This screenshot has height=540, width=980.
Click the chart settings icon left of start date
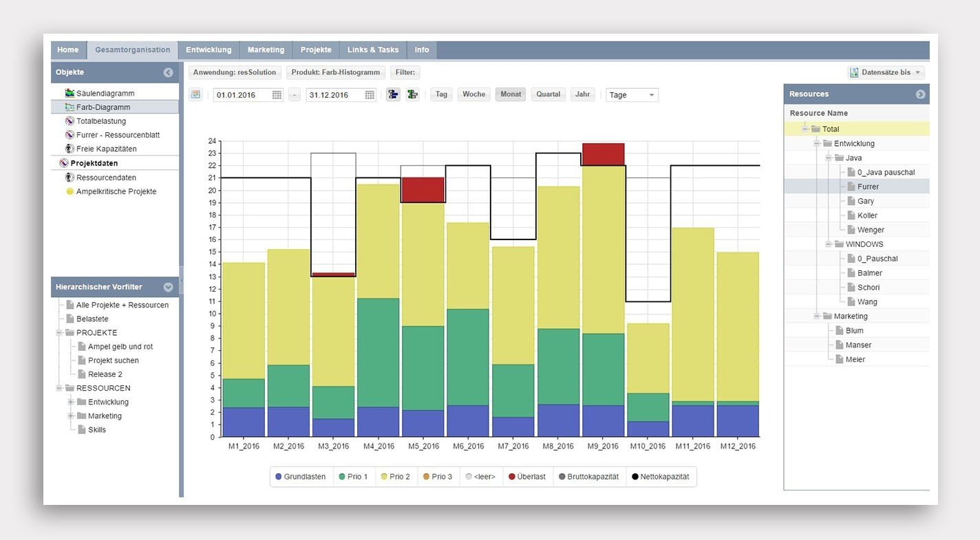pos(195,94)
